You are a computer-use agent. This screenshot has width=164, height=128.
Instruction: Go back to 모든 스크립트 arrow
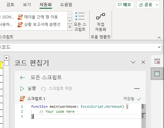tap(22, 77)
